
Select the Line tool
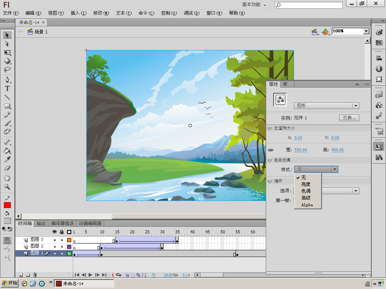[x=7, y=97]
